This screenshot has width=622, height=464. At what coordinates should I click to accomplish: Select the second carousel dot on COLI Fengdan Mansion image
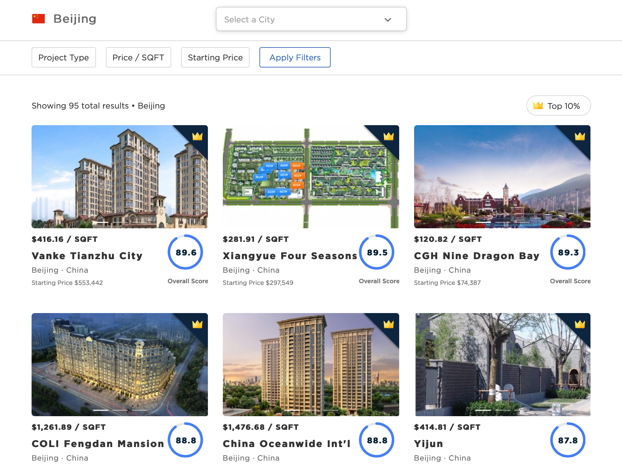coord(119,410)
